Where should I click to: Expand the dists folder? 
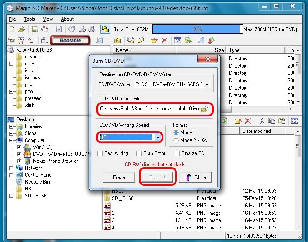(11, 64)
